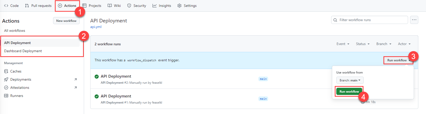Click the Security shield icon
The height and width of the screenshot is (114, 426).
(129, 6)
